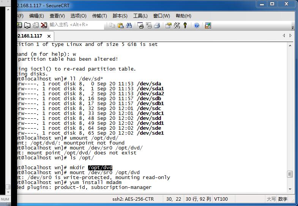The width and height of the screenshot is (298, 206).
Task: Click the VT100 status bar entry
Action: coord(221,199)
